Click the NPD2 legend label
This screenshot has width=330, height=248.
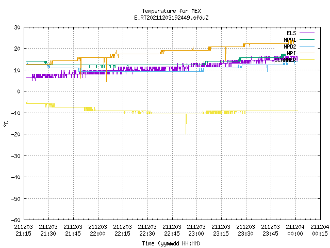[290, 47]
